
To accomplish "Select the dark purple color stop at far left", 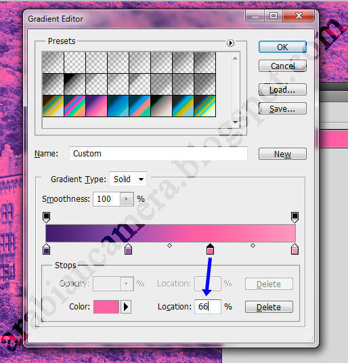I will [47, 249].
